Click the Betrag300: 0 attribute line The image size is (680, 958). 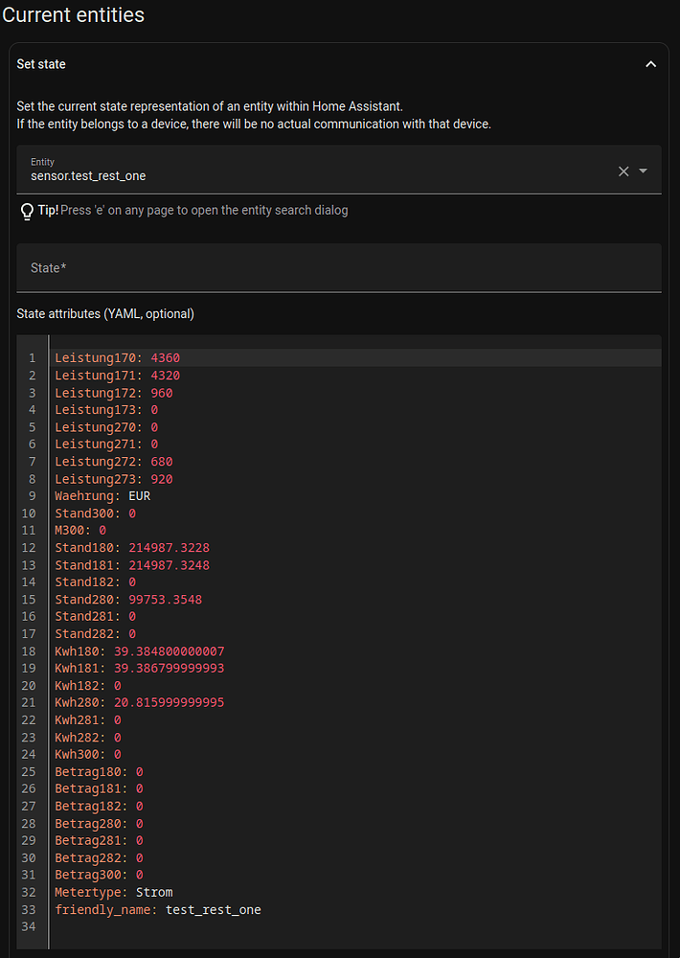96,875
